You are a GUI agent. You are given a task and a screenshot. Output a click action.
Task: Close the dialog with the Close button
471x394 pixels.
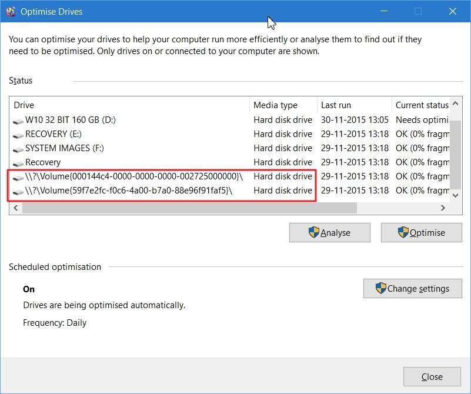(432, 377)
